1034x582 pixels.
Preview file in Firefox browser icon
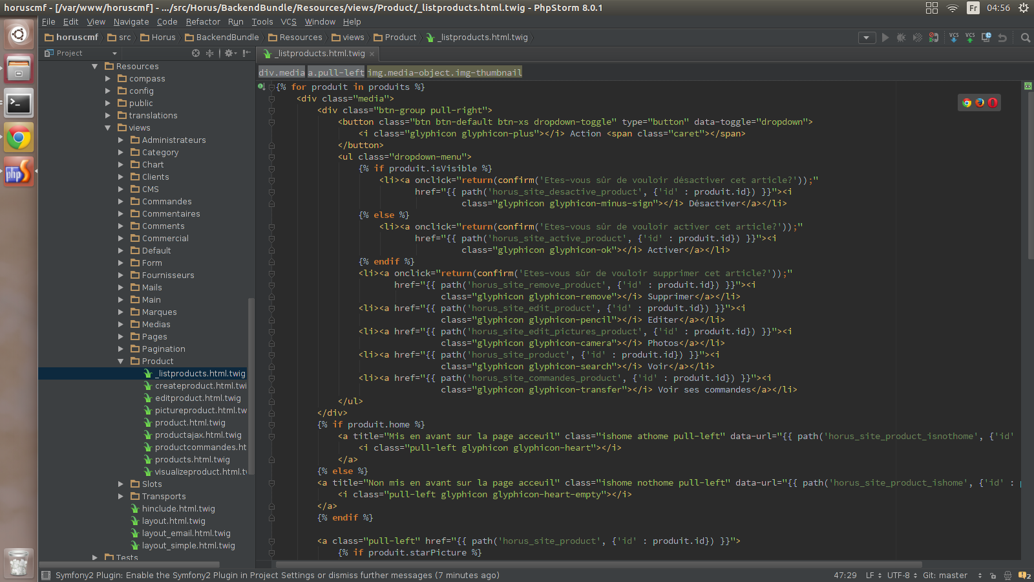point(980,103)
